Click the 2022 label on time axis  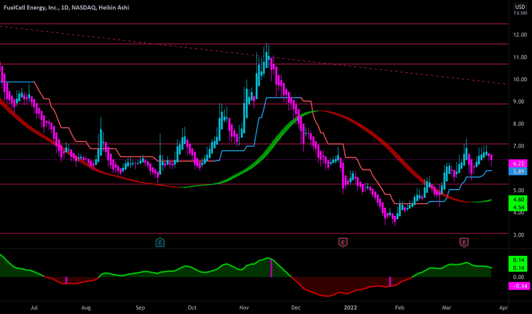[350, 308]
